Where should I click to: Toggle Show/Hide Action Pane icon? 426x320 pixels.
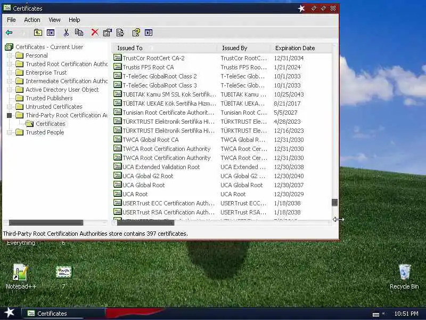(149, 33)
